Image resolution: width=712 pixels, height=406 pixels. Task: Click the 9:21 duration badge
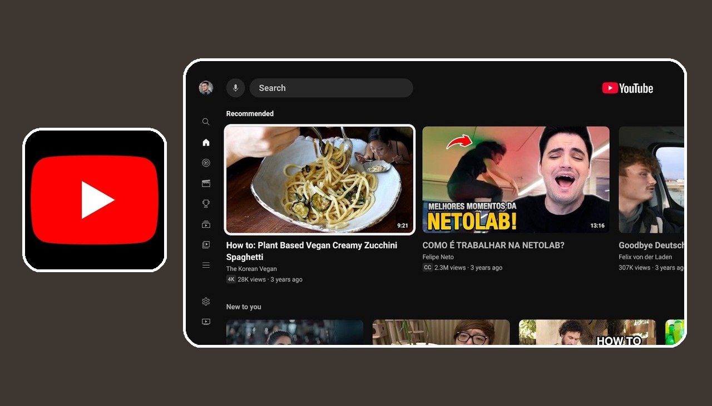click(x=402, y=225)
